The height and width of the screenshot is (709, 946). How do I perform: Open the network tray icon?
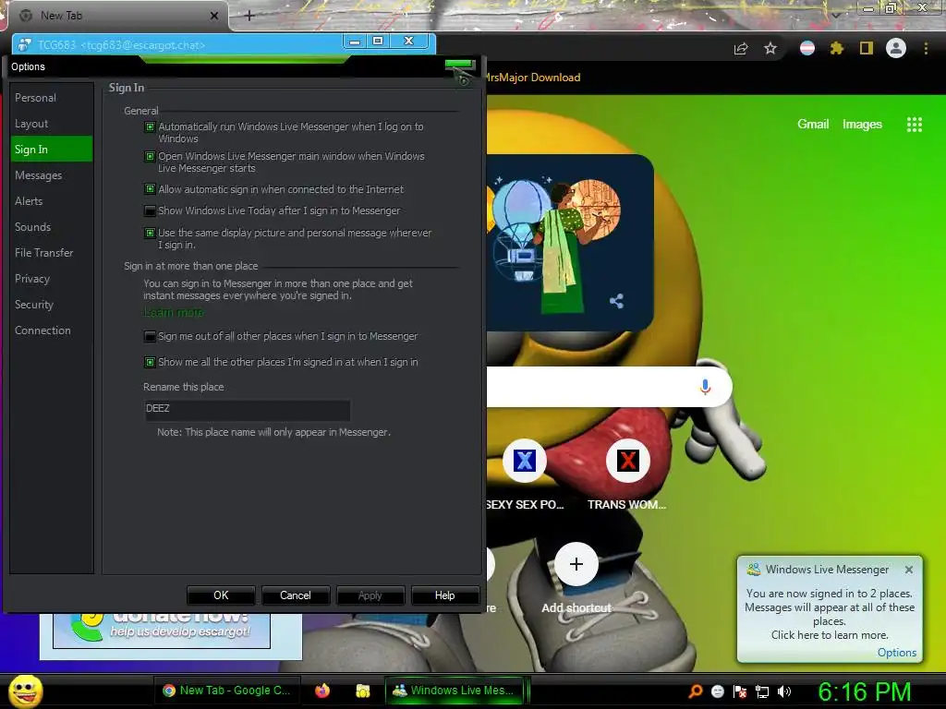tap(762, 691)
